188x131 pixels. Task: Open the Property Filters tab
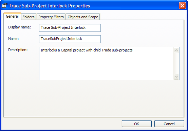51,17
